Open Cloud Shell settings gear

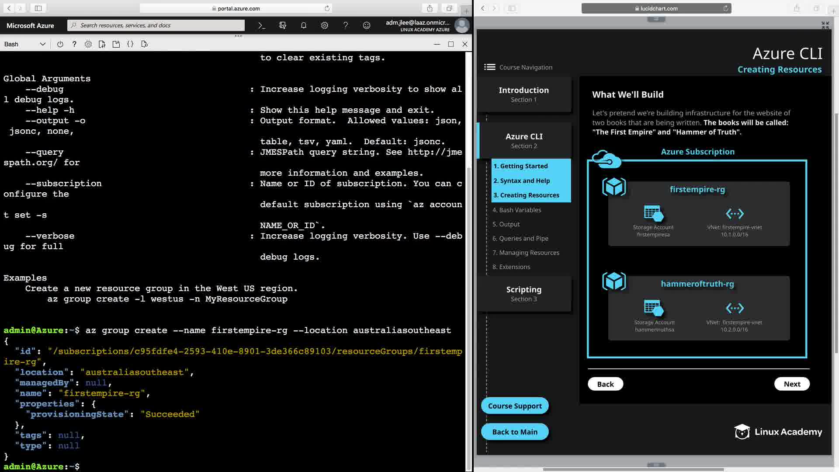pyautogui.click(x=88, y=44)
